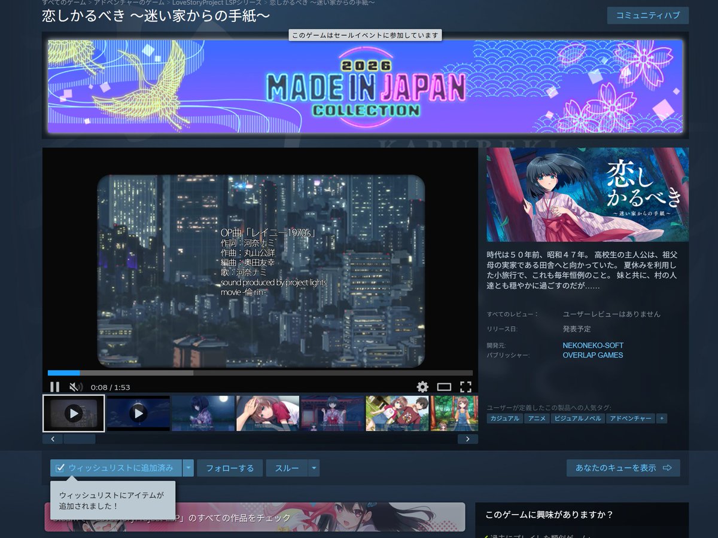718x538 pixels.
Task: Click the スルー button
Action: click(287, 468)
